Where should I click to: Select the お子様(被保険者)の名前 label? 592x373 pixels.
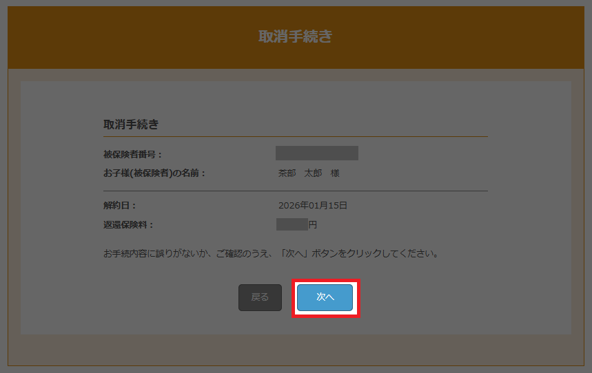coord(154,173)
